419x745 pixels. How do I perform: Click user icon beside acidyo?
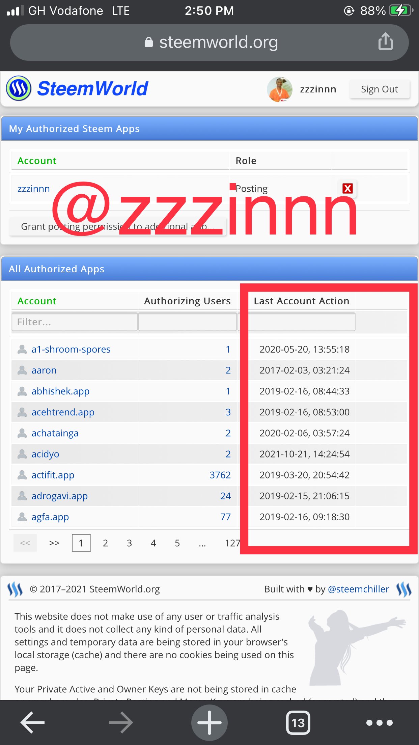point(22,454)
